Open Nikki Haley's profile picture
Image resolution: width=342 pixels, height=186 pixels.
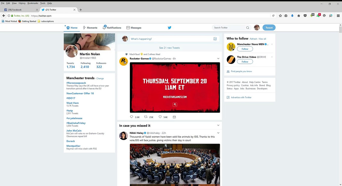tap(123, 136)
